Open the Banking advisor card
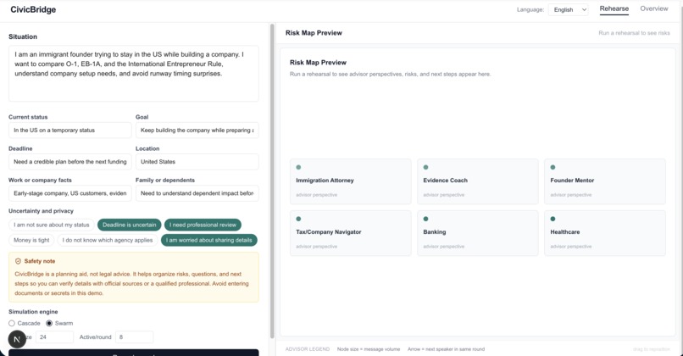The height and width of the screenshot is (356, 683). coord(478,233)
